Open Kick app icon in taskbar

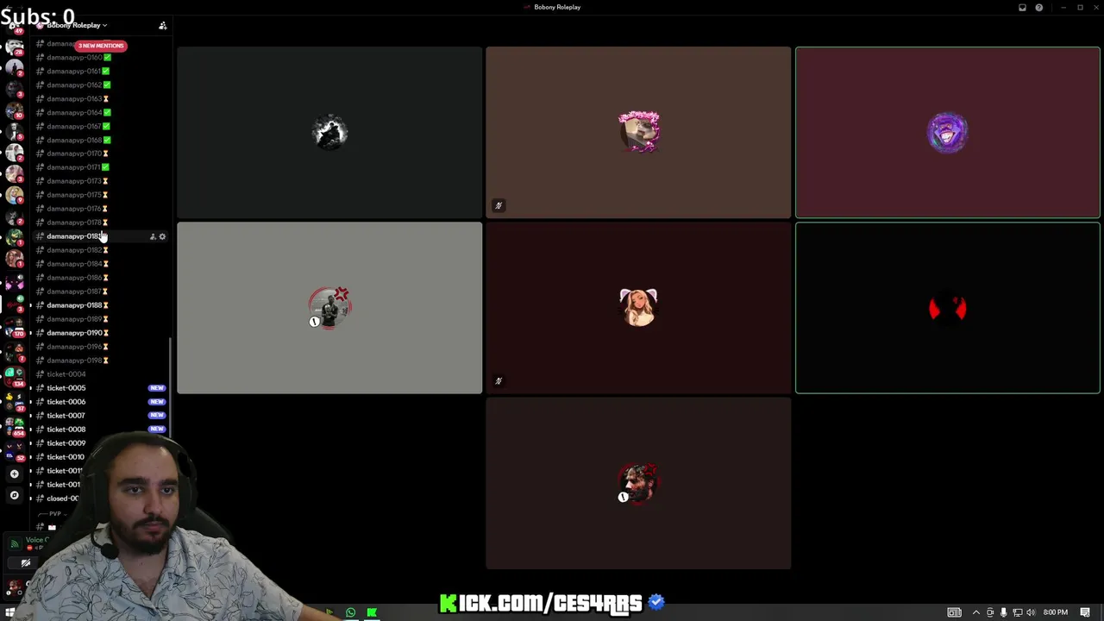(372, 612)
